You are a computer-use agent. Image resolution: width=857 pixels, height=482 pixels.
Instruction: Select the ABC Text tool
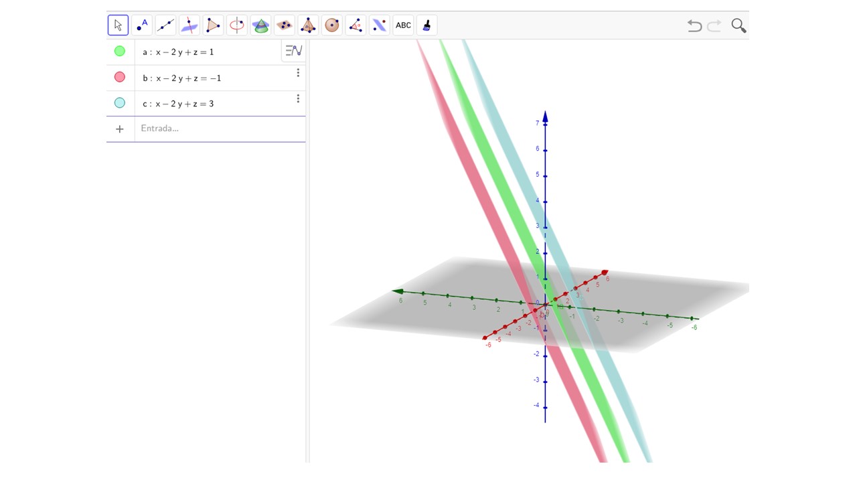click(403, 25)
